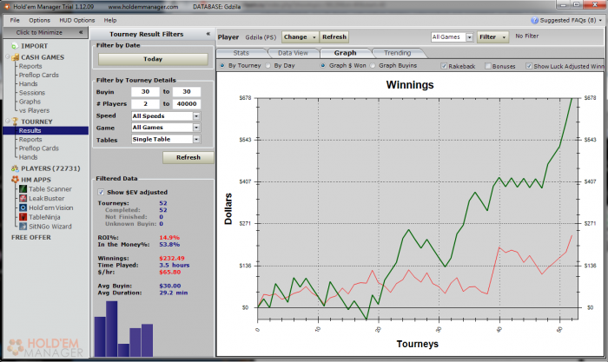Click ROI% value 14.9%
Screen dimensions: 608x362
(x=169, y=238)
